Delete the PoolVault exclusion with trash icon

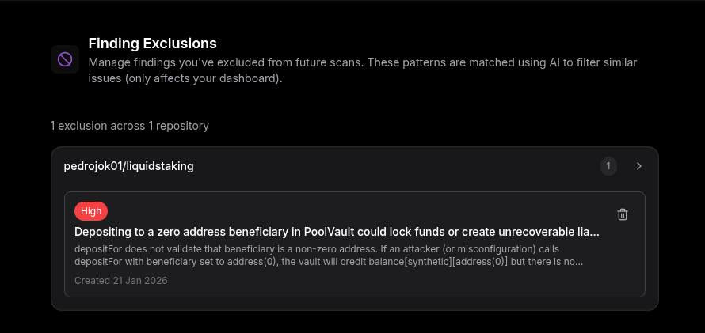(623, 214)
